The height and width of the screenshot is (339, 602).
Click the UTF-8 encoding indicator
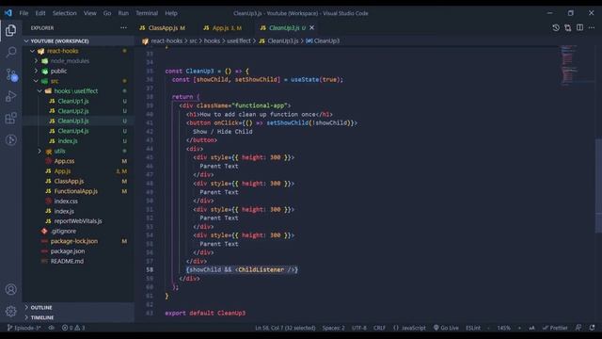(359, 328)
